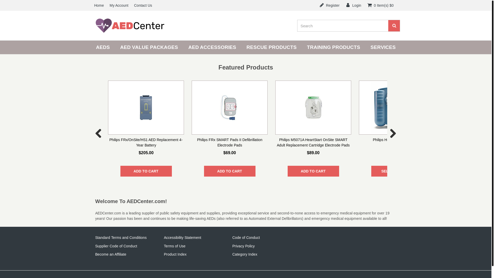This screenshot has height=278, width=494.
Task: Focus the Search input field
Action: tap(343, 26)
